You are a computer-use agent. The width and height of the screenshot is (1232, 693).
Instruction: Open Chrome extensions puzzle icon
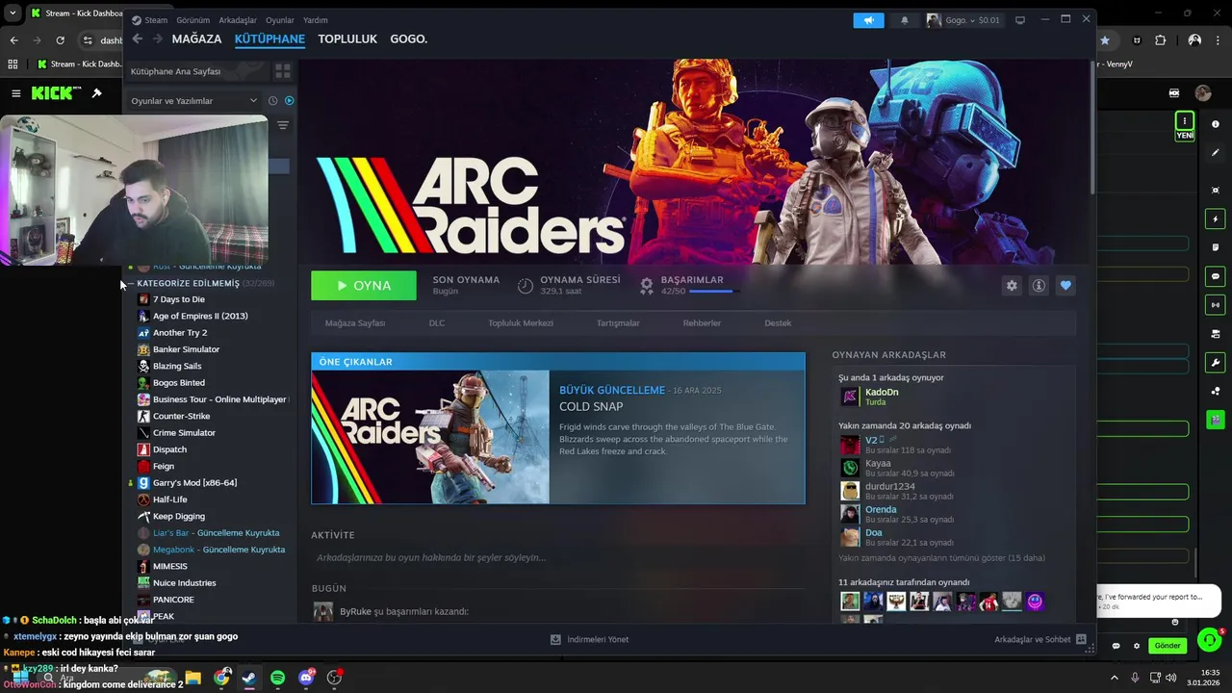(1160, 40)
